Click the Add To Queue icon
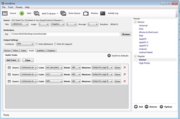 [37, 13]
